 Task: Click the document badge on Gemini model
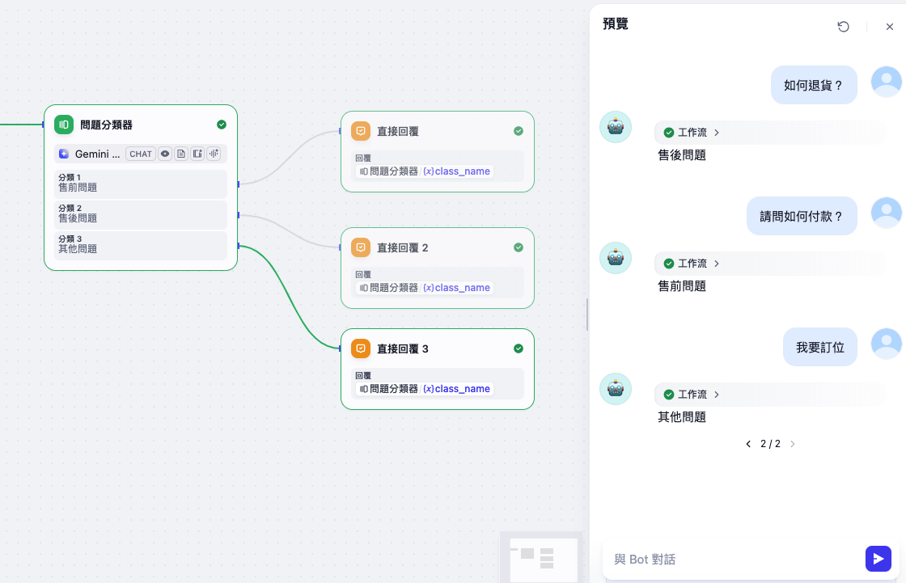181,154
